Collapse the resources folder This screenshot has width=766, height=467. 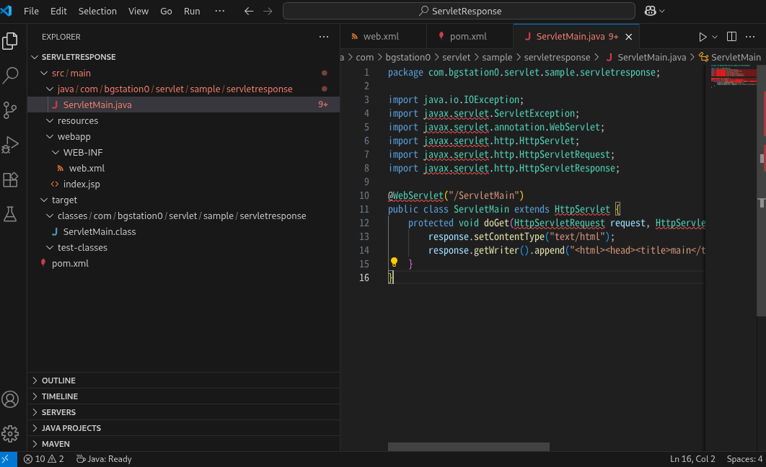(50, 120)
